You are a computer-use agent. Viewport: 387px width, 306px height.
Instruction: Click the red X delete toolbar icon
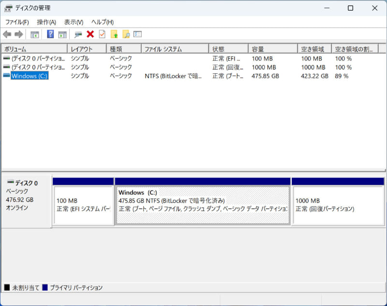[90, 34]
